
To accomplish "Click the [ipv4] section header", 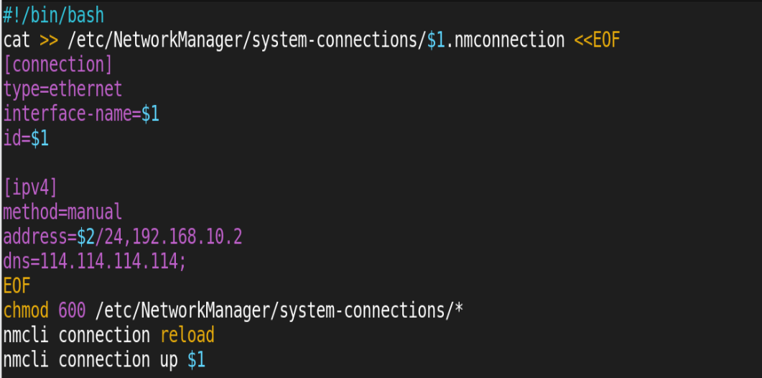I will 30,188.
